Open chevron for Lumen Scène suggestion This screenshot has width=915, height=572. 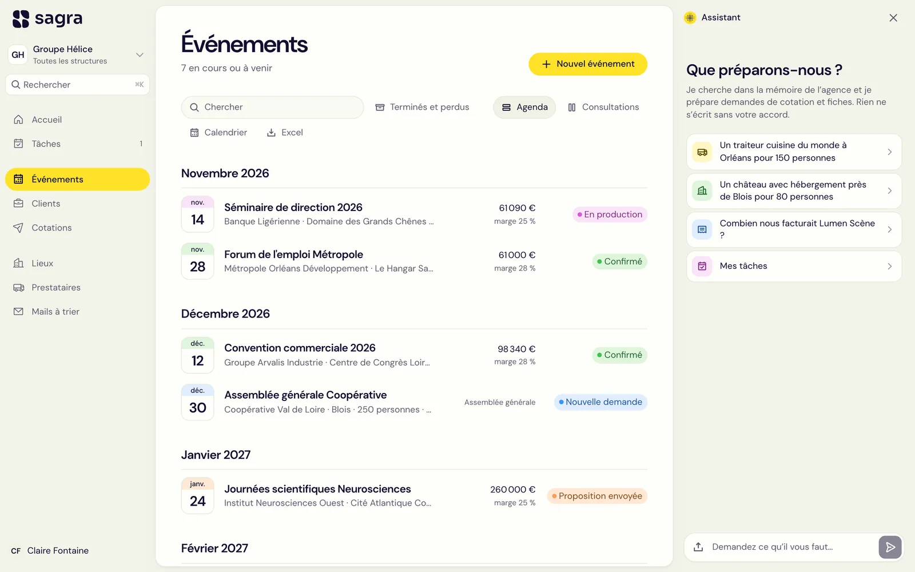pyautogui.click(x=889, y=230)
